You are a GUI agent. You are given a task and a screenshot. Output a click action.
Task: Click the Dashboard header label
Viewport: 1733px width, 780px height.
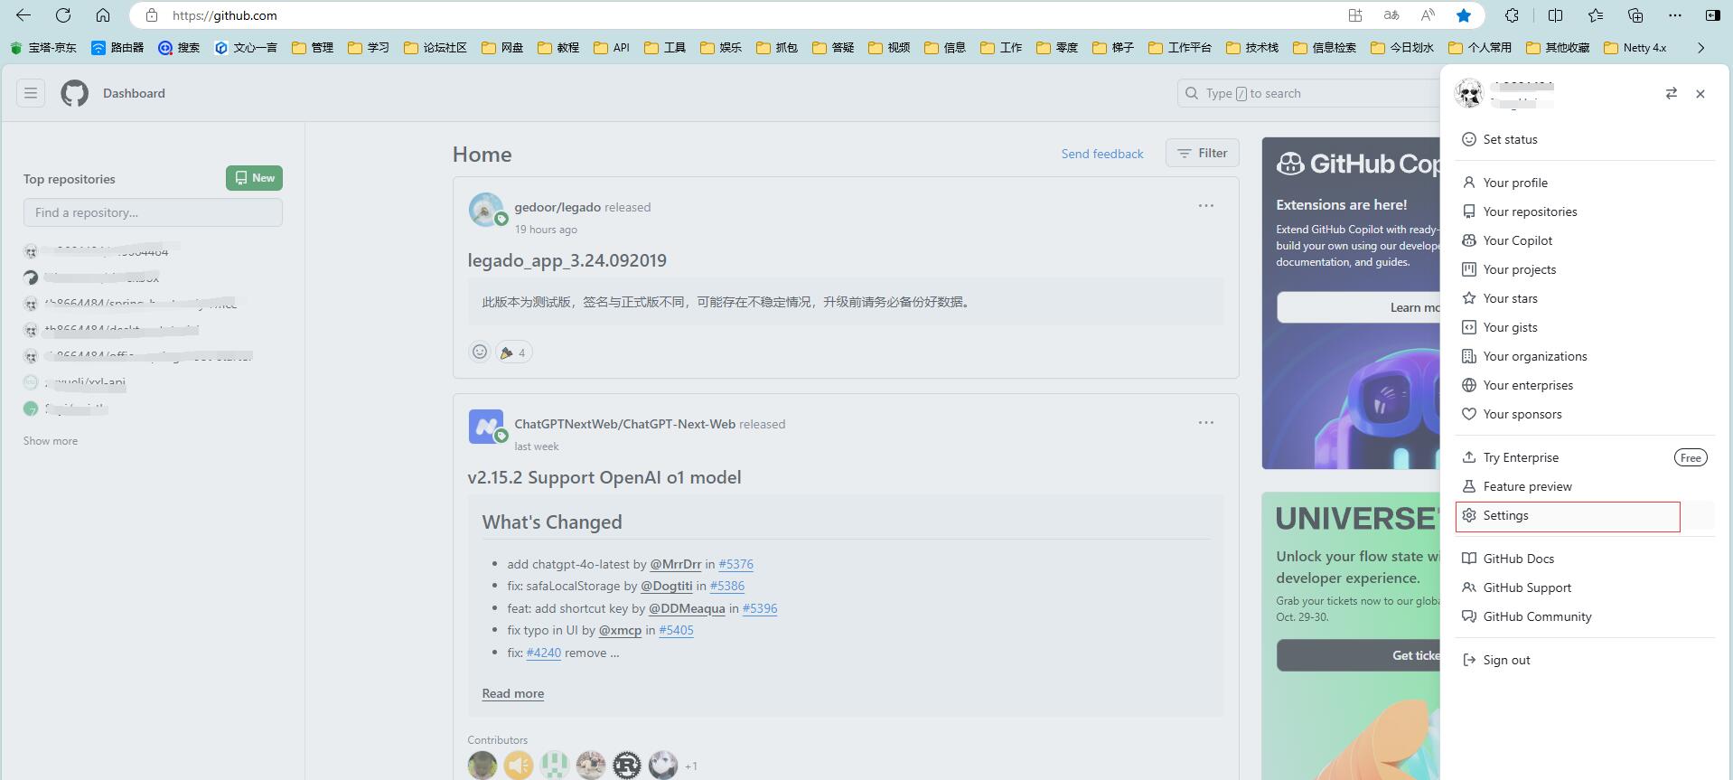(134, 93)
